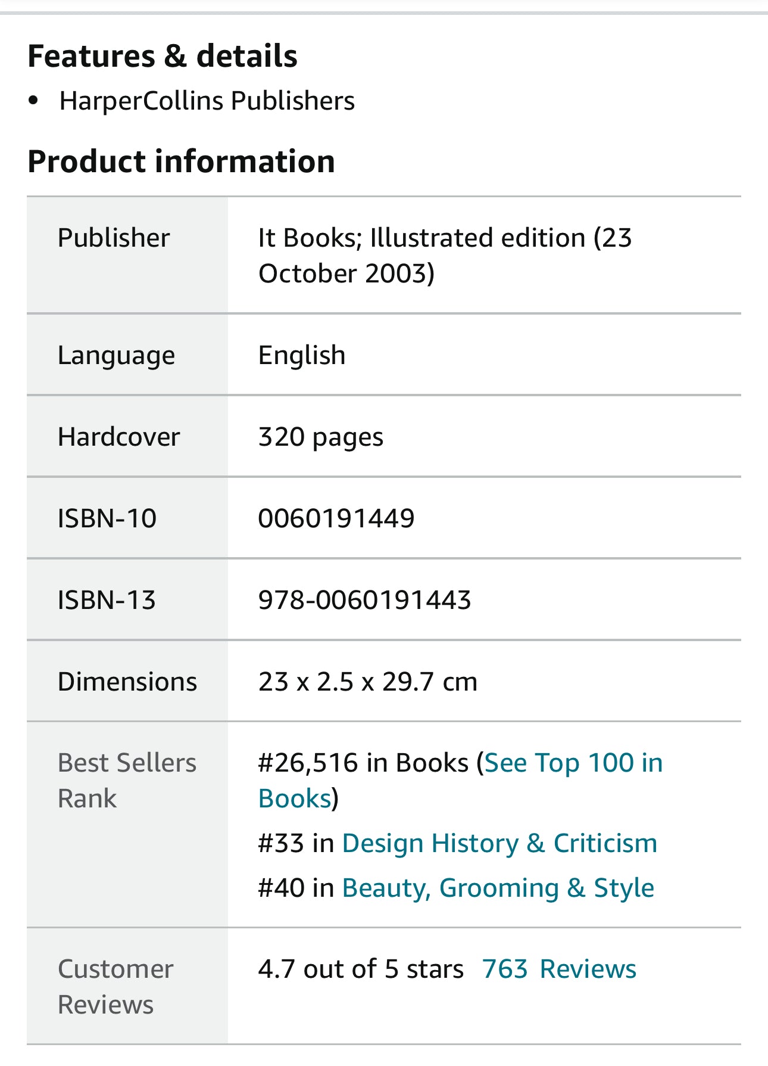The height and width of the screenshot is (1066, 768).
Task: Click the ISBN-10 number 0060191449
Action: pyautogui.click(x=336, y=518)
